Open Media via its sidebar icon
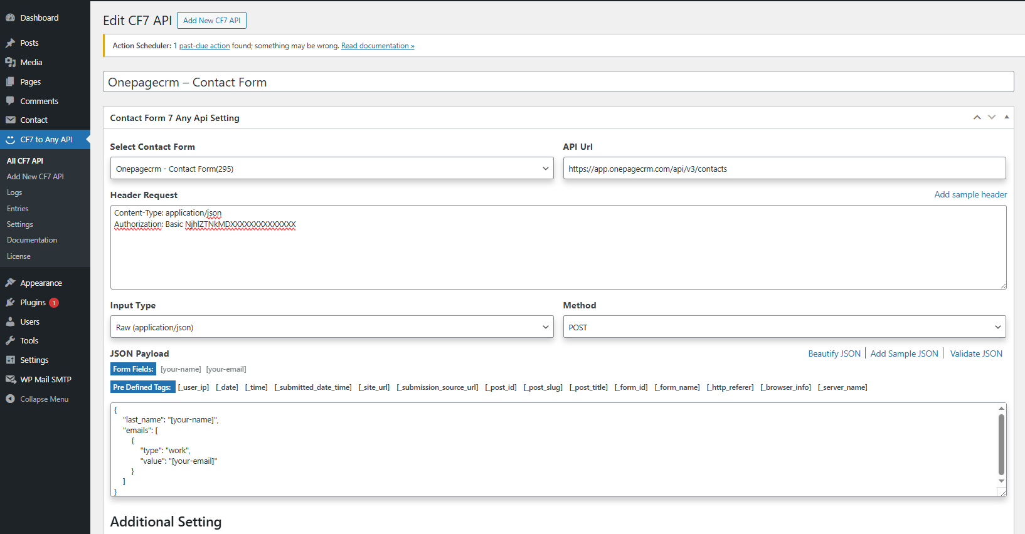1025x534 pixels. [10, 63]
